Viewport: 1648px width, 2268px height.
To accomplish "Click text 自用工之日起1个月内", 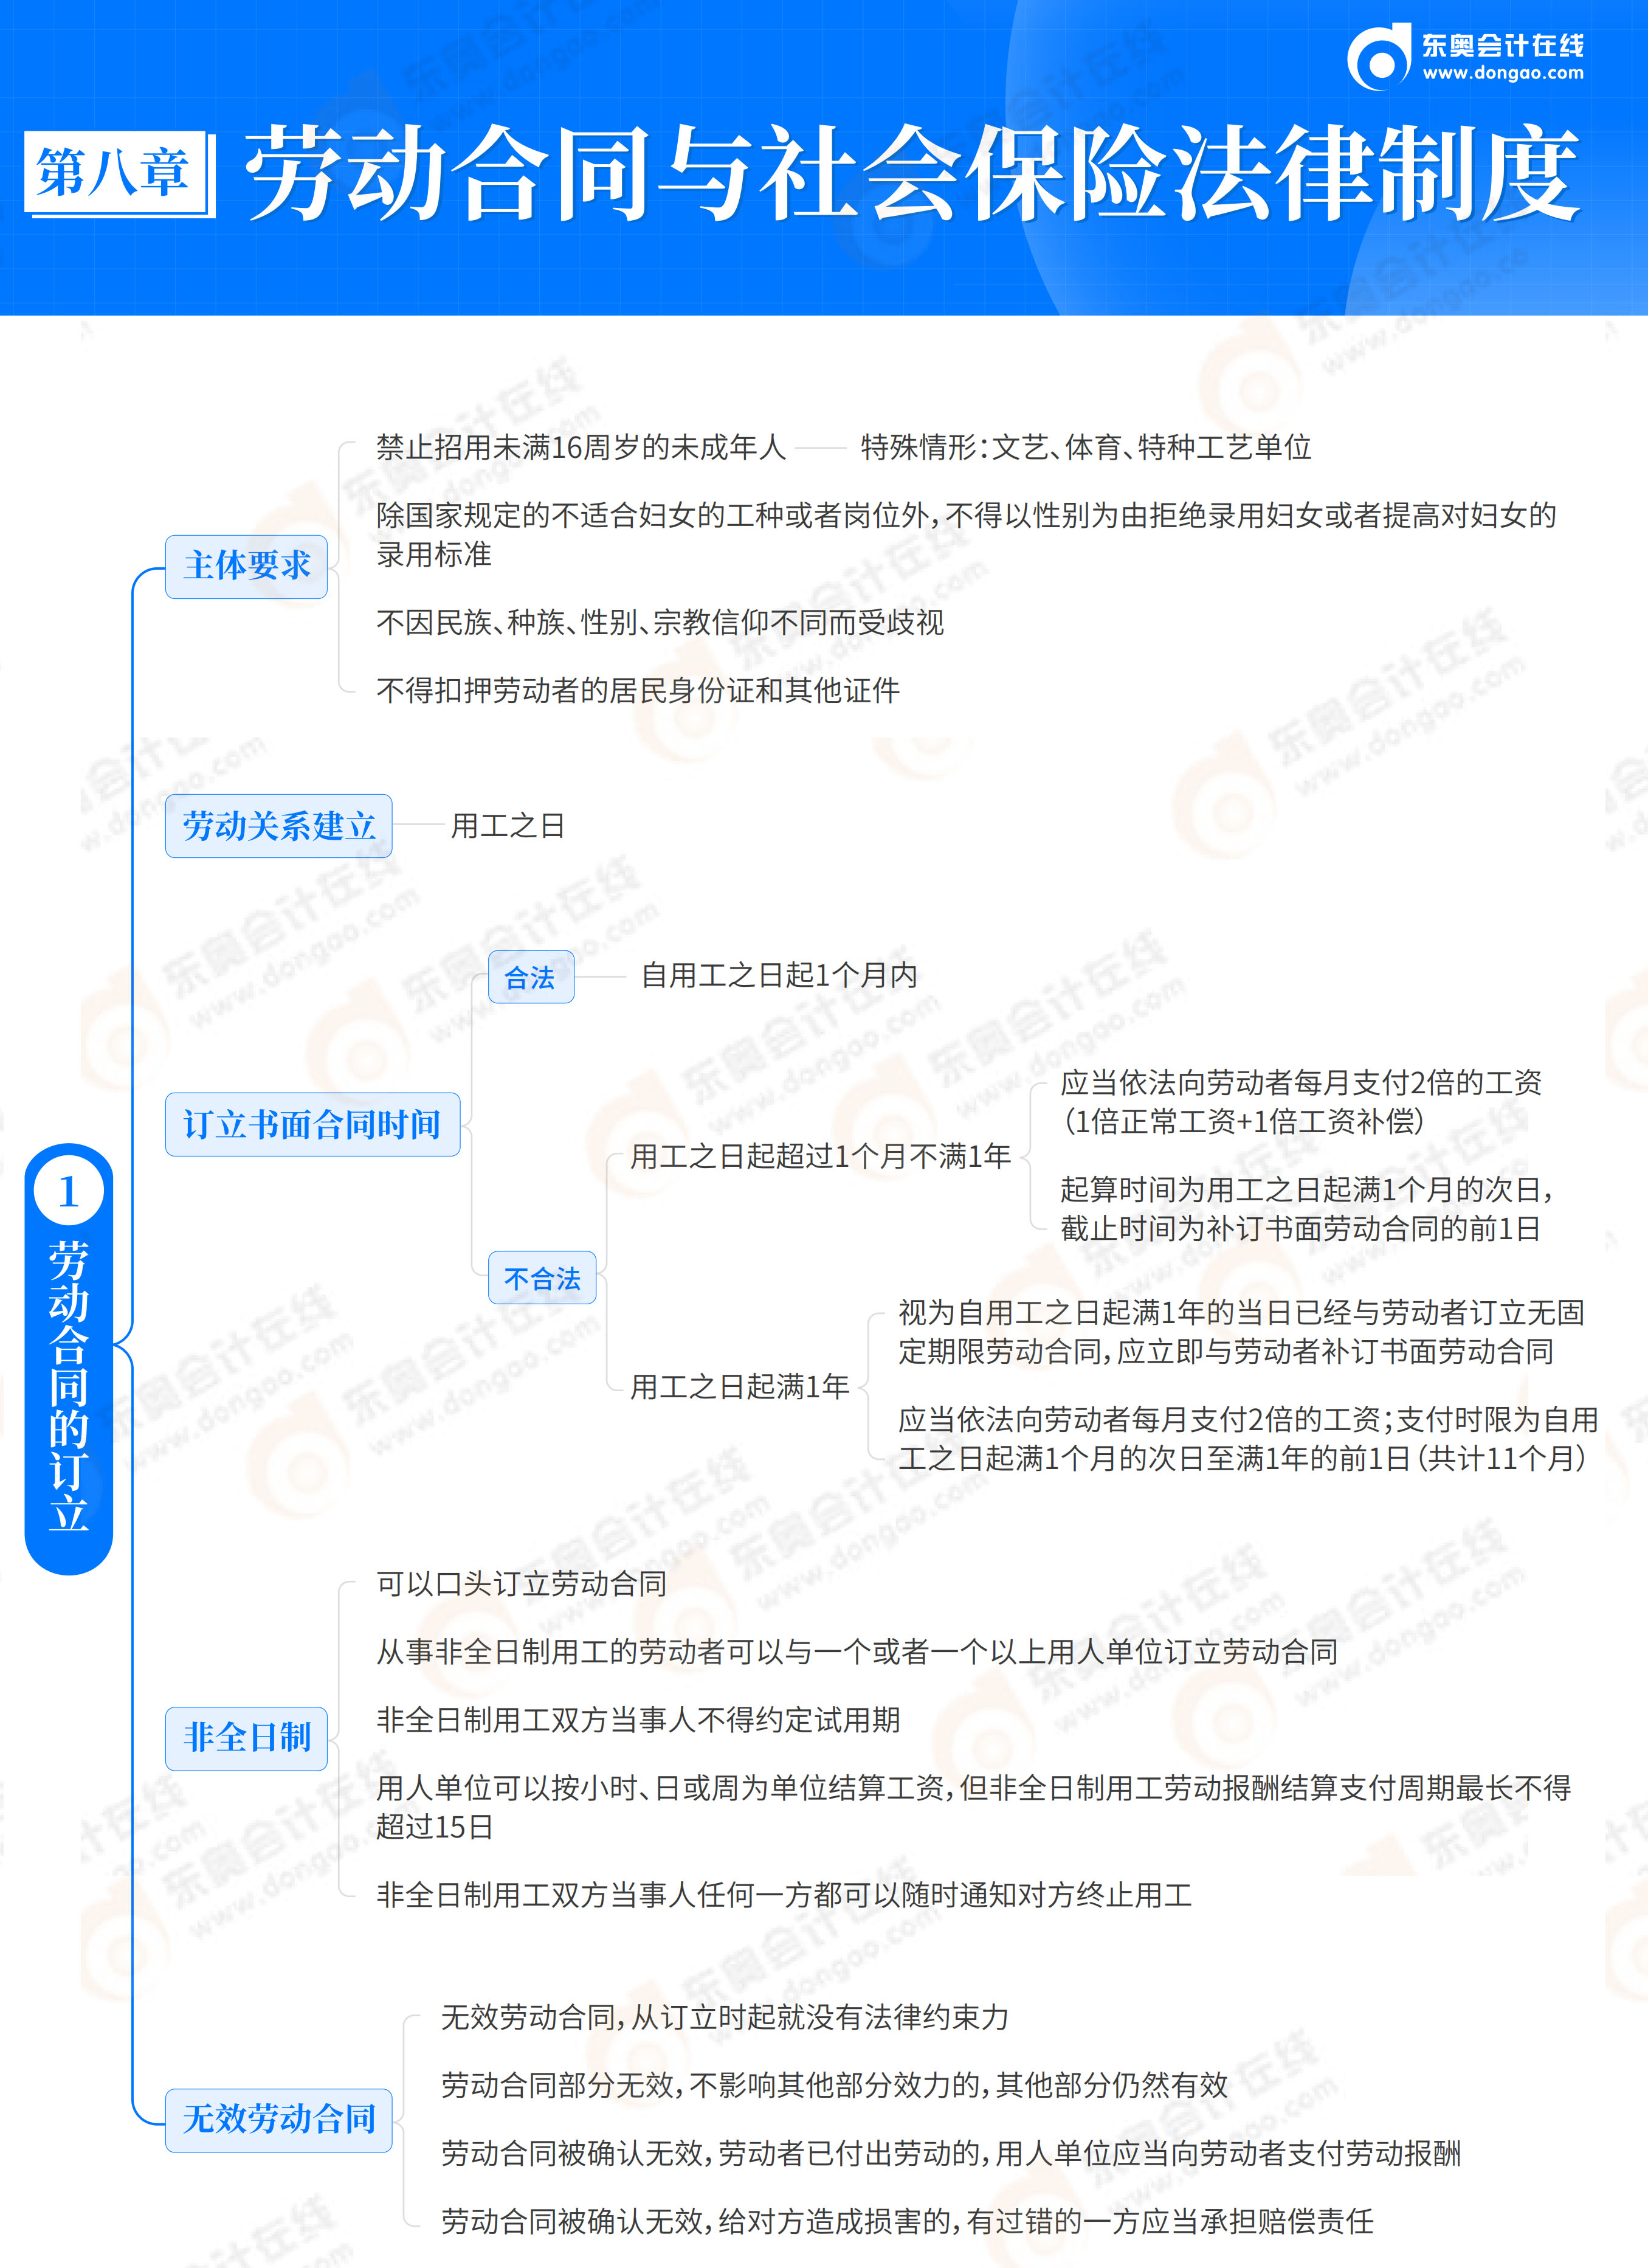I will click(x=779, y=975).
